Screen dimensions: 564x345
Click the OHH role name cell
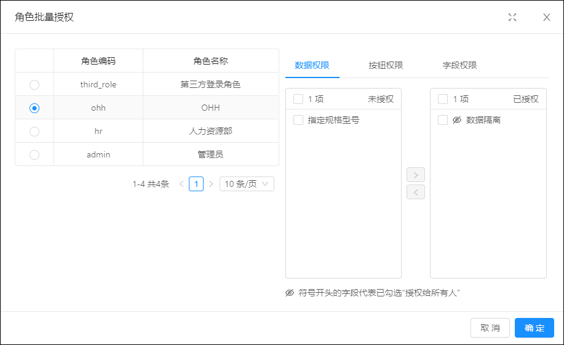click(x=210, y=108)
